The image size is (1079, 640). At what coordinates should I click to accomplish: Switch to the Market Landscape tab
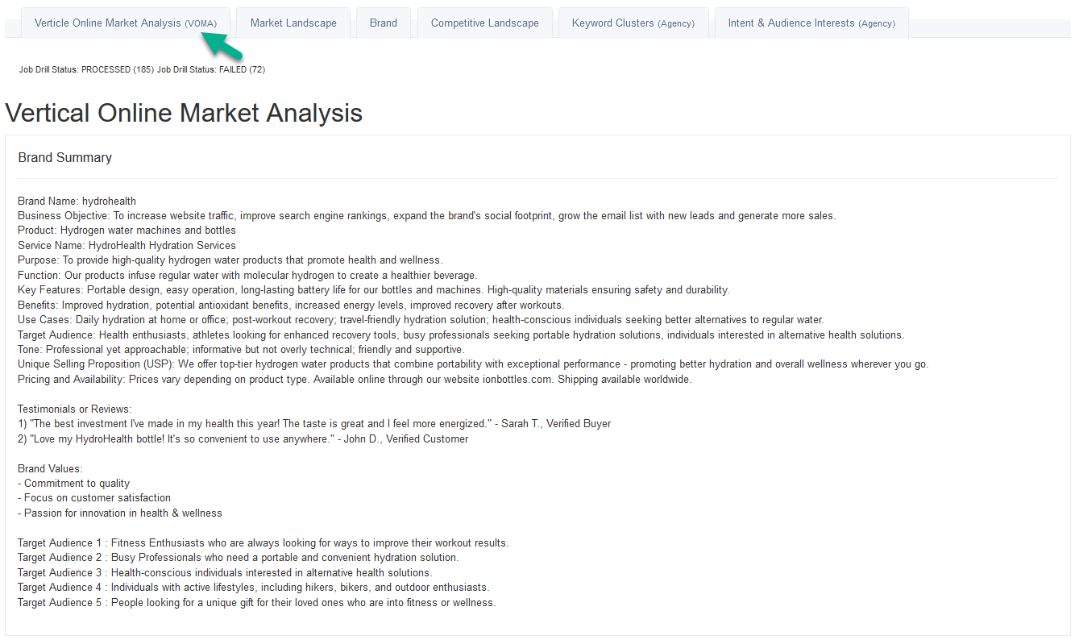tap(293, 23)
